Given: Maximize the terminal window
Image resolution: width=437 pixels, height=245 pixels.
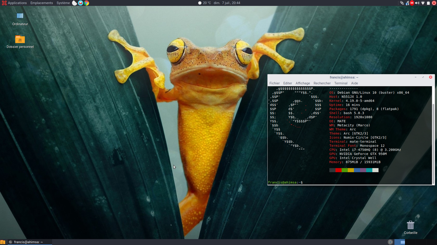Looking at the screenshot, I should point(423,77).
